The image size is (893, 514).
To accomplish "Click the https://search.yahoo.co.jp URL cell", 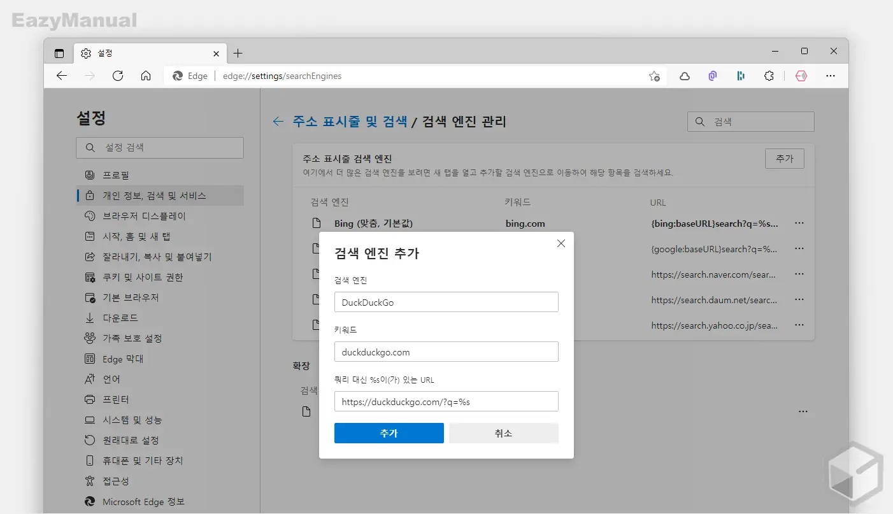I will 714,325.
